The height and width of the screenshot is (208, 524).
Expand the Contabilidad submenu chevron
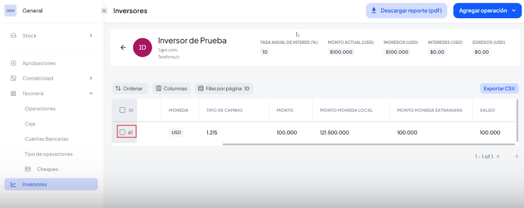click(x=91, y=78)
